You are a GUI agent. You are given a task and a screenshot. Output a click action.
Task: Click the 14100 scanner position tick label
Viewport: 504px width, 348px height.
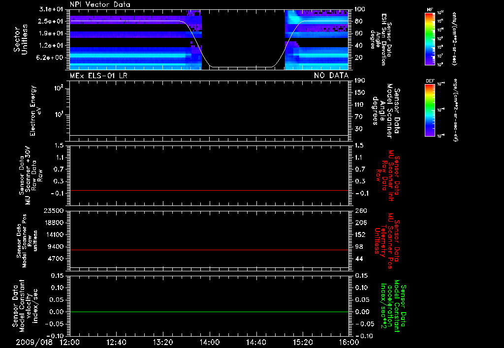tap(54, 234)
